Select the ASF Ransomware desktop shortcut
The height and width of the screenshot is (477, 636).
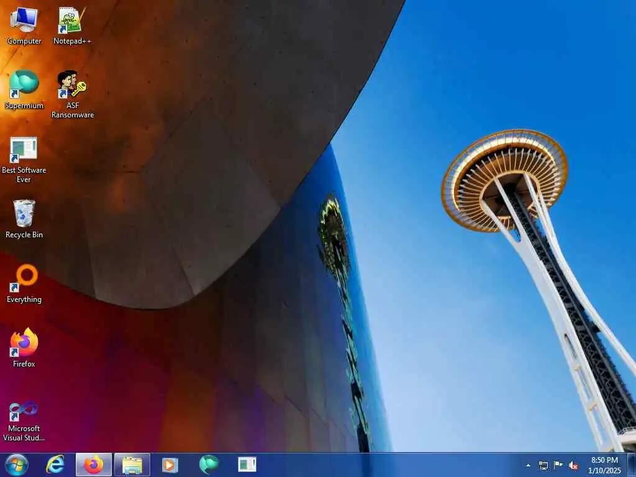72,94
